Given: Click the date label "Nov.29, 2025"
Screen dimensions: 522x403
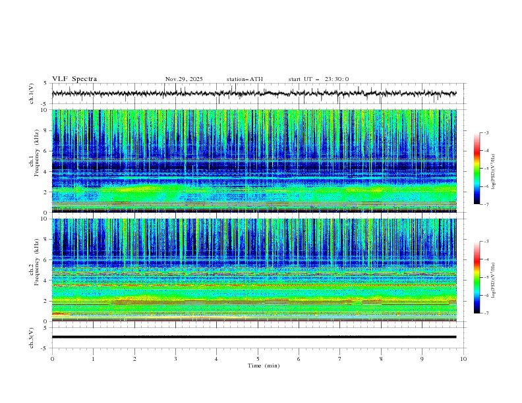Looking at the screenshot, I should (x=184, y=79).
